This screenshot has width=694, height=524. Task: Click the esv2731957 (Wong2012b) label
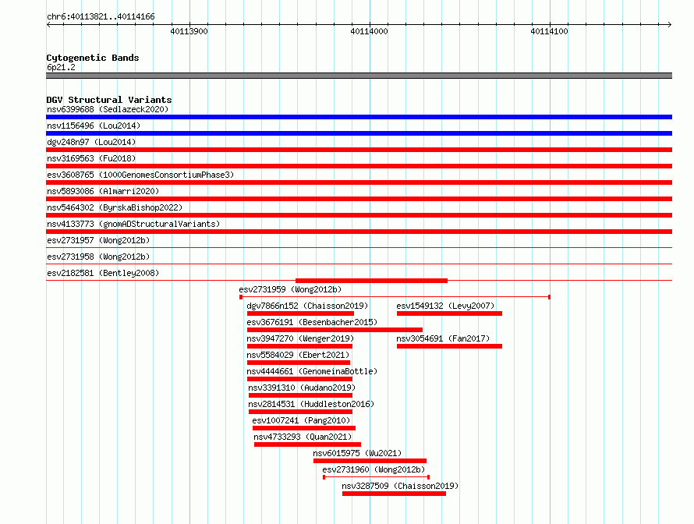(98, 240)
